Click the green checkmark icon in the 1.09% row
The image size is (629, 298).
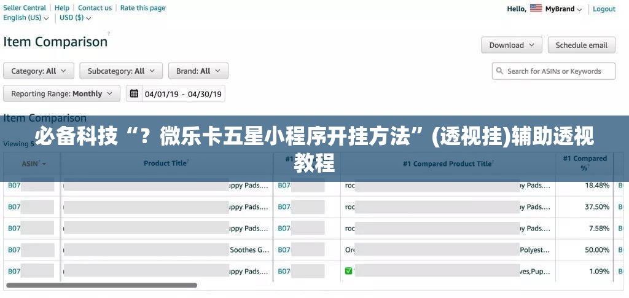[x=348, y=271]
